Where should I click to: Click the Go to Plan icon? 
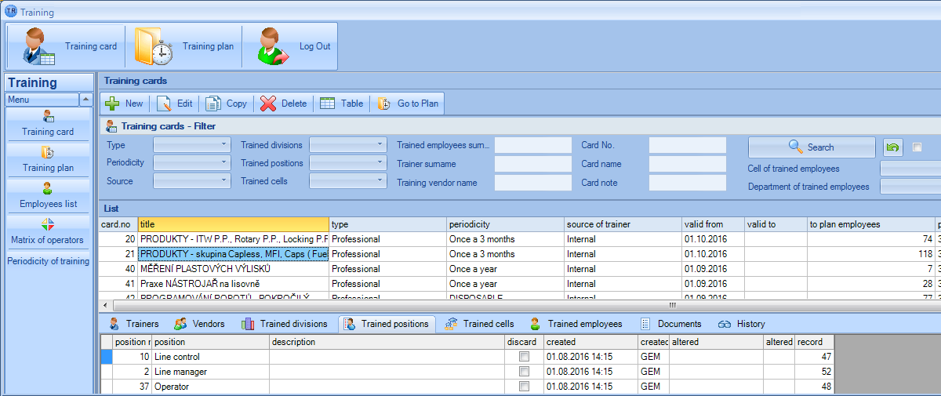383,104
